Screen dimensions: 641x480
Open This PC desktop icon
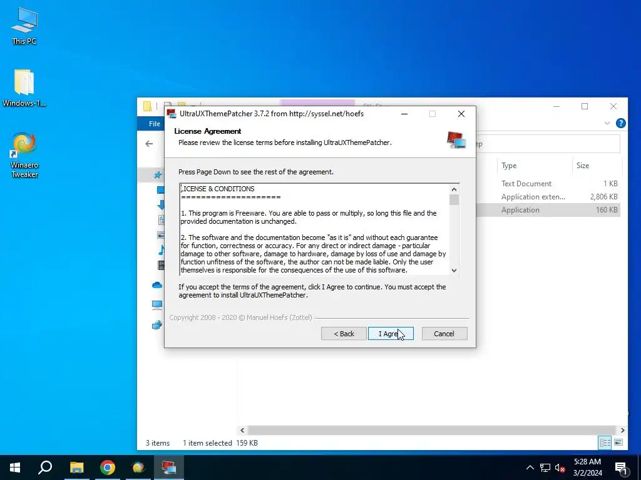(24, 25)
